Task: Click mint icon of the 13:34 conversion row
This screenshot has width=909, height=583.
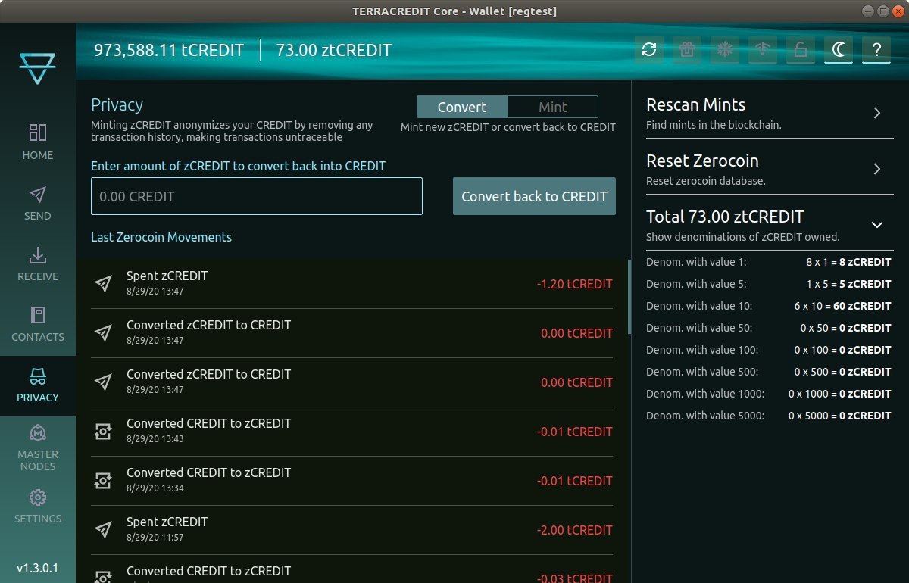Action: point(103,481)
